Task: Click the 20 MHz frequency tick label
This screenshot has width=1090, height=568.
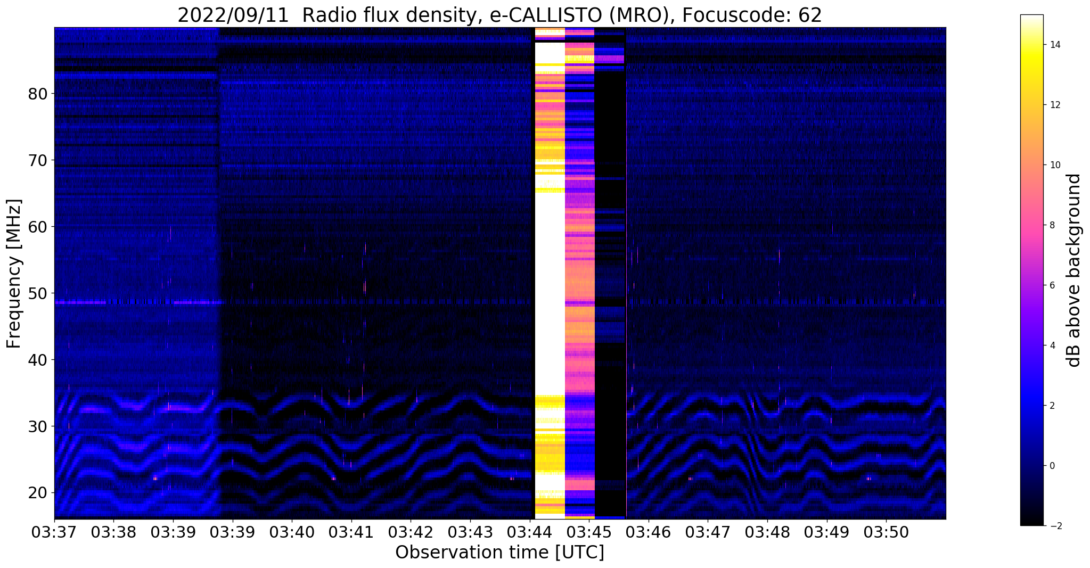Action: click(x=38, y=493)
